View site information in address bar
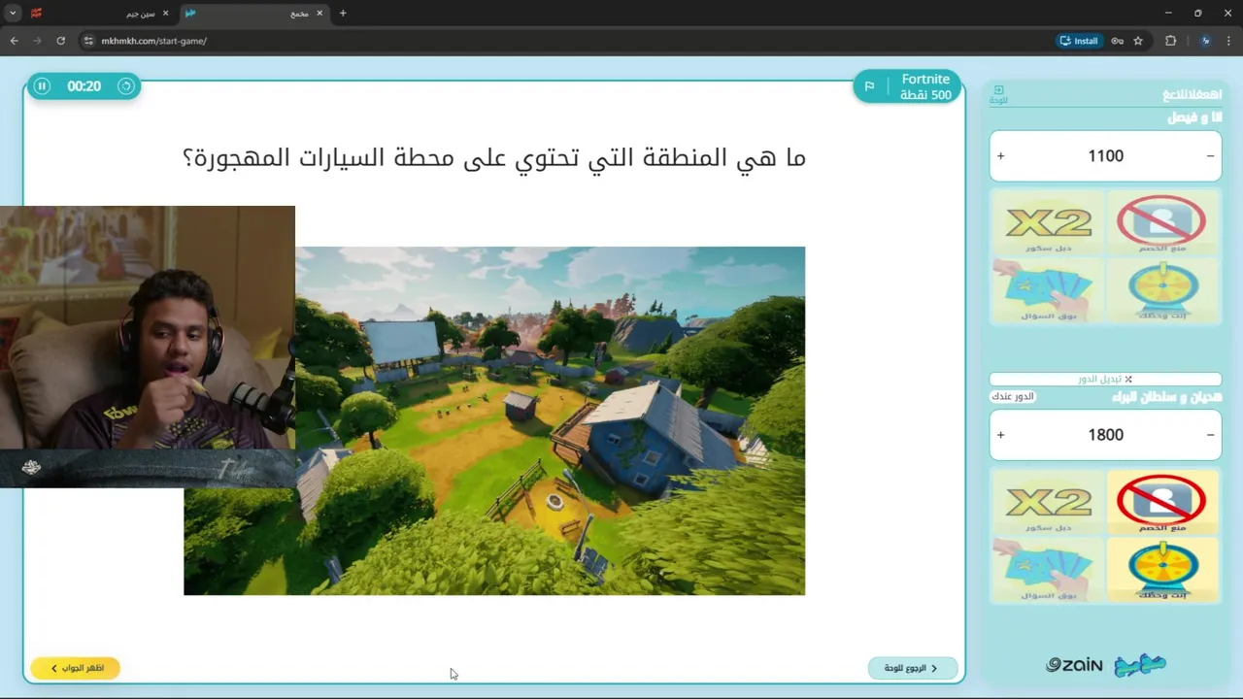 (x=88, y=41)
